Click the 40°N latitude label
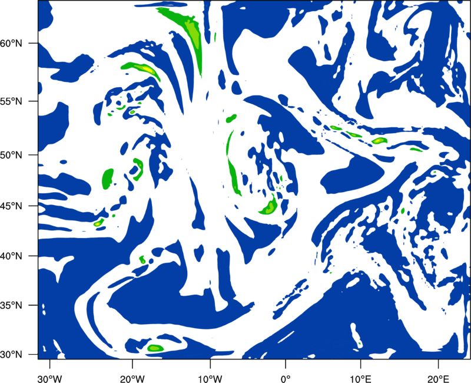This screenshot has width=471, height=383. pos(11,256)
